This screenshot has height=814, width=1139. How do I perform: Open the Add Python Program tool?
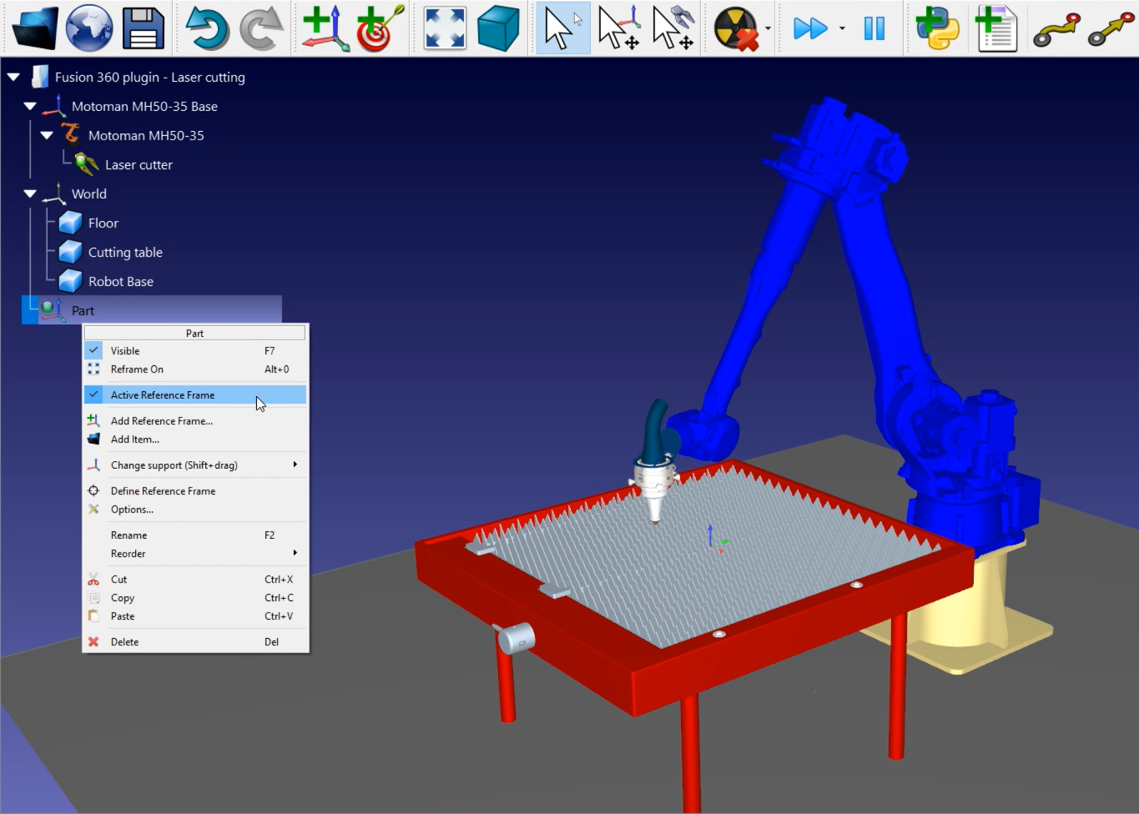[935, 28]
